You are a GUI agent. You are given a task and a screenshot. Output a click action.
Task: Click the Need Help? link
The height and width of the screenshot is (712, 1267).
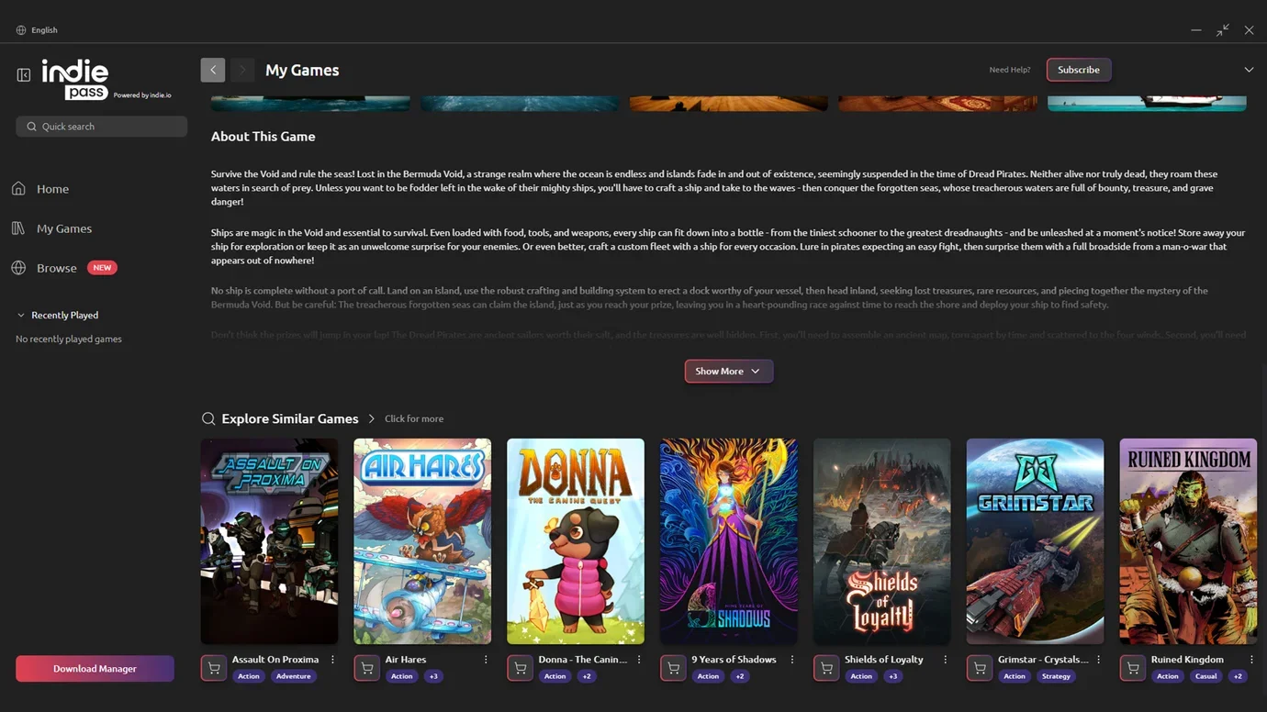[x=1009, y=70]
